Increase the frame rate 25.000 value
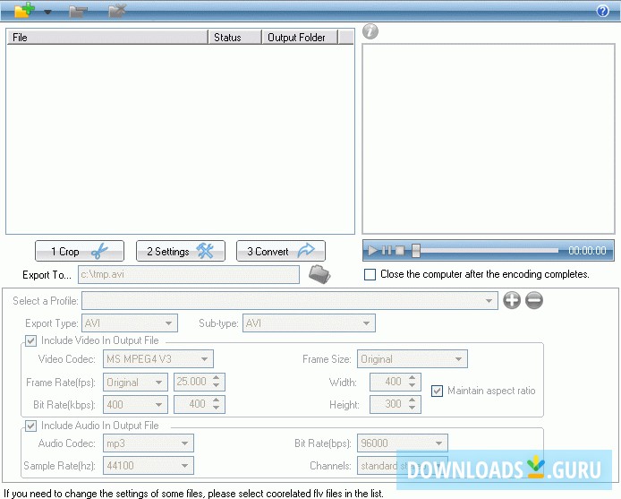Screen dimensions: 621x499 [x=216, y=378]
